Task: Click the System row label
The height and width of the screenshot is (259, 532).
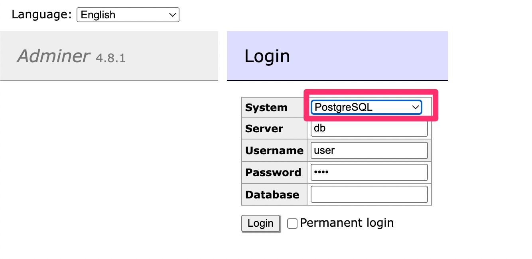Action: [x=266, y=108]
